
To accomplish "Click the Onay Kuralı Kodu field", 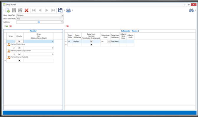I will (40, 19).
